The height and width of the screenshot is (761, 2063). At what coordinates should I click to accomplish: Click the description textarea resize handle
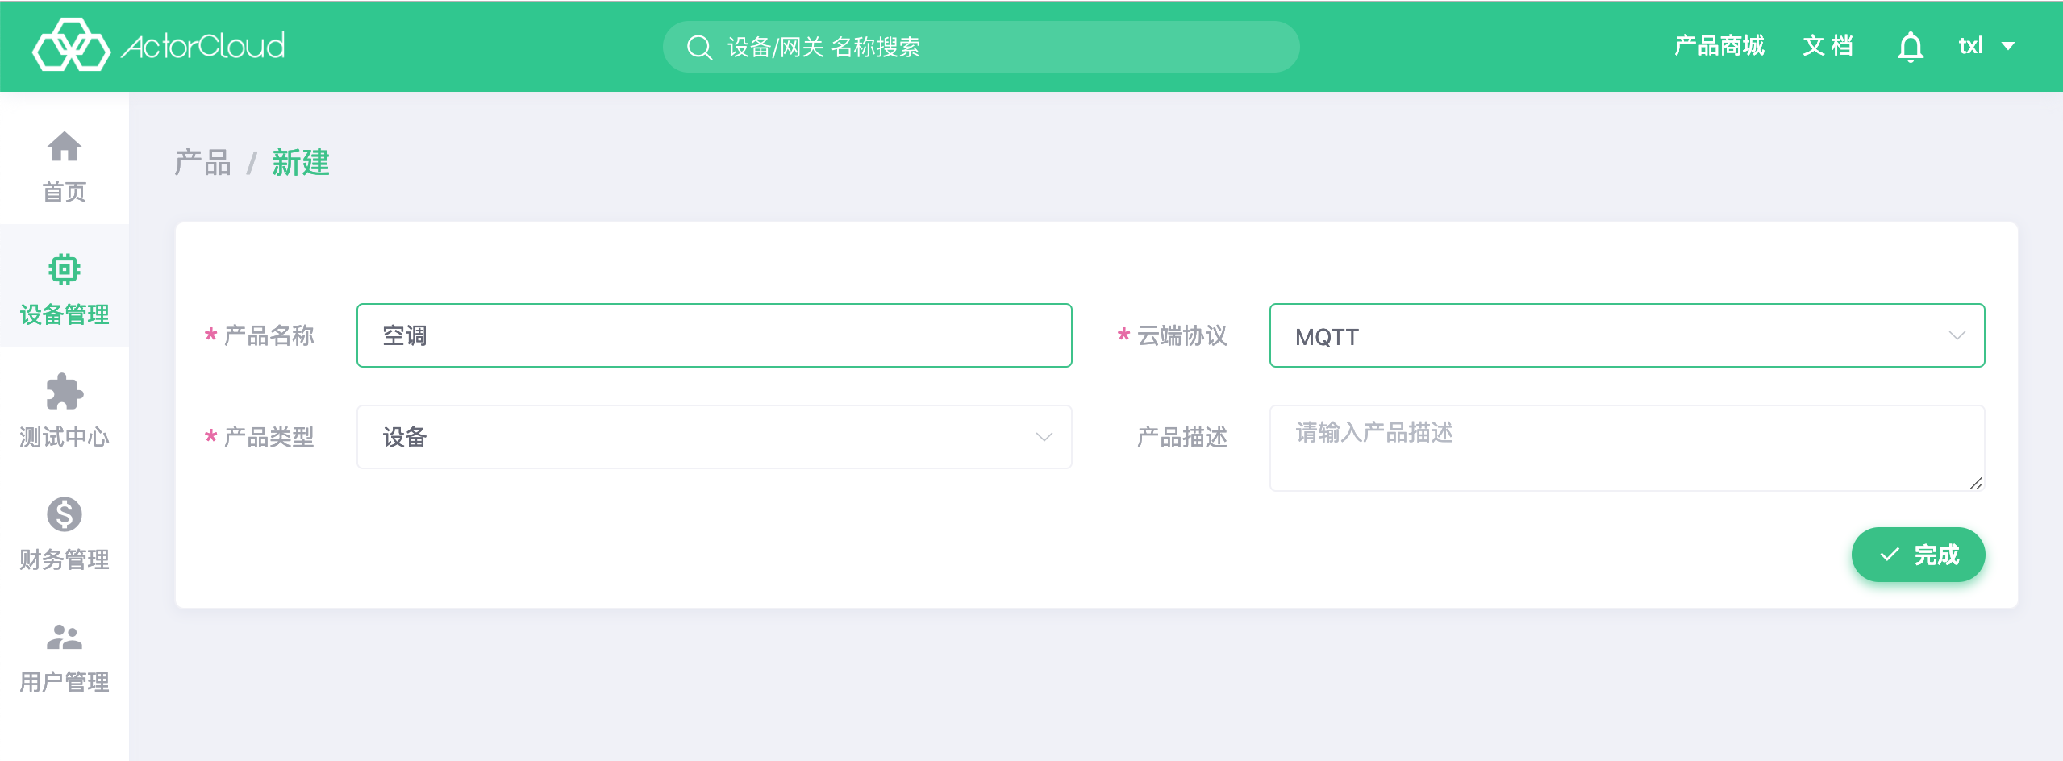point(1976,483)
